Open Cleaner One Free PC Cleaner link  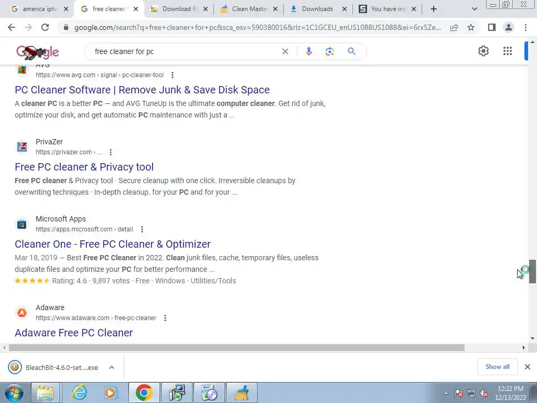pos(113,244)
